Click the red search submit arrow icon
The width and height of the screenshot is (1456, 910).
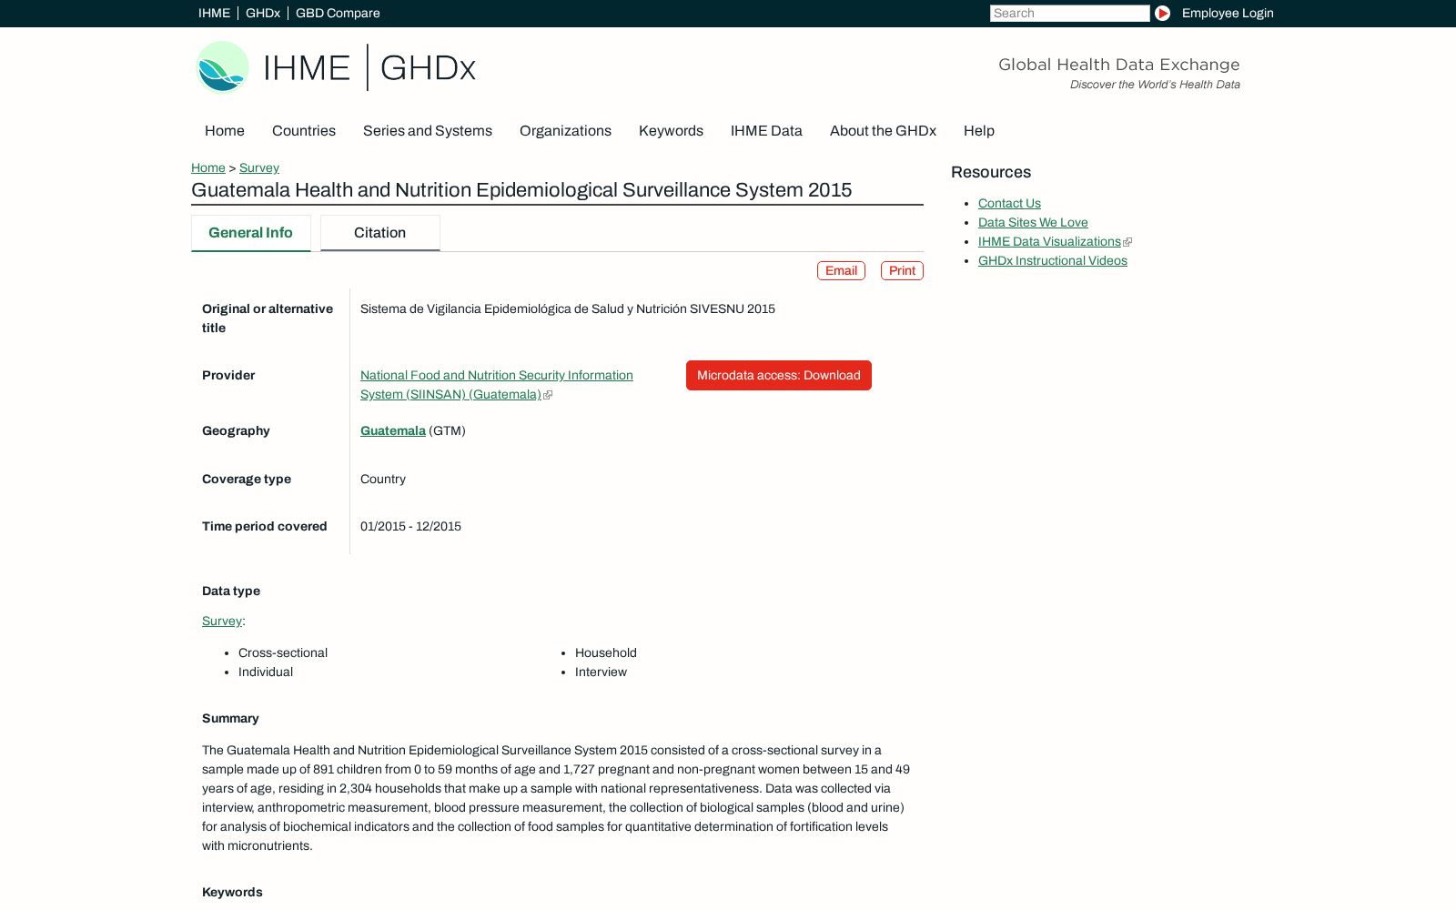[1162, 14]
